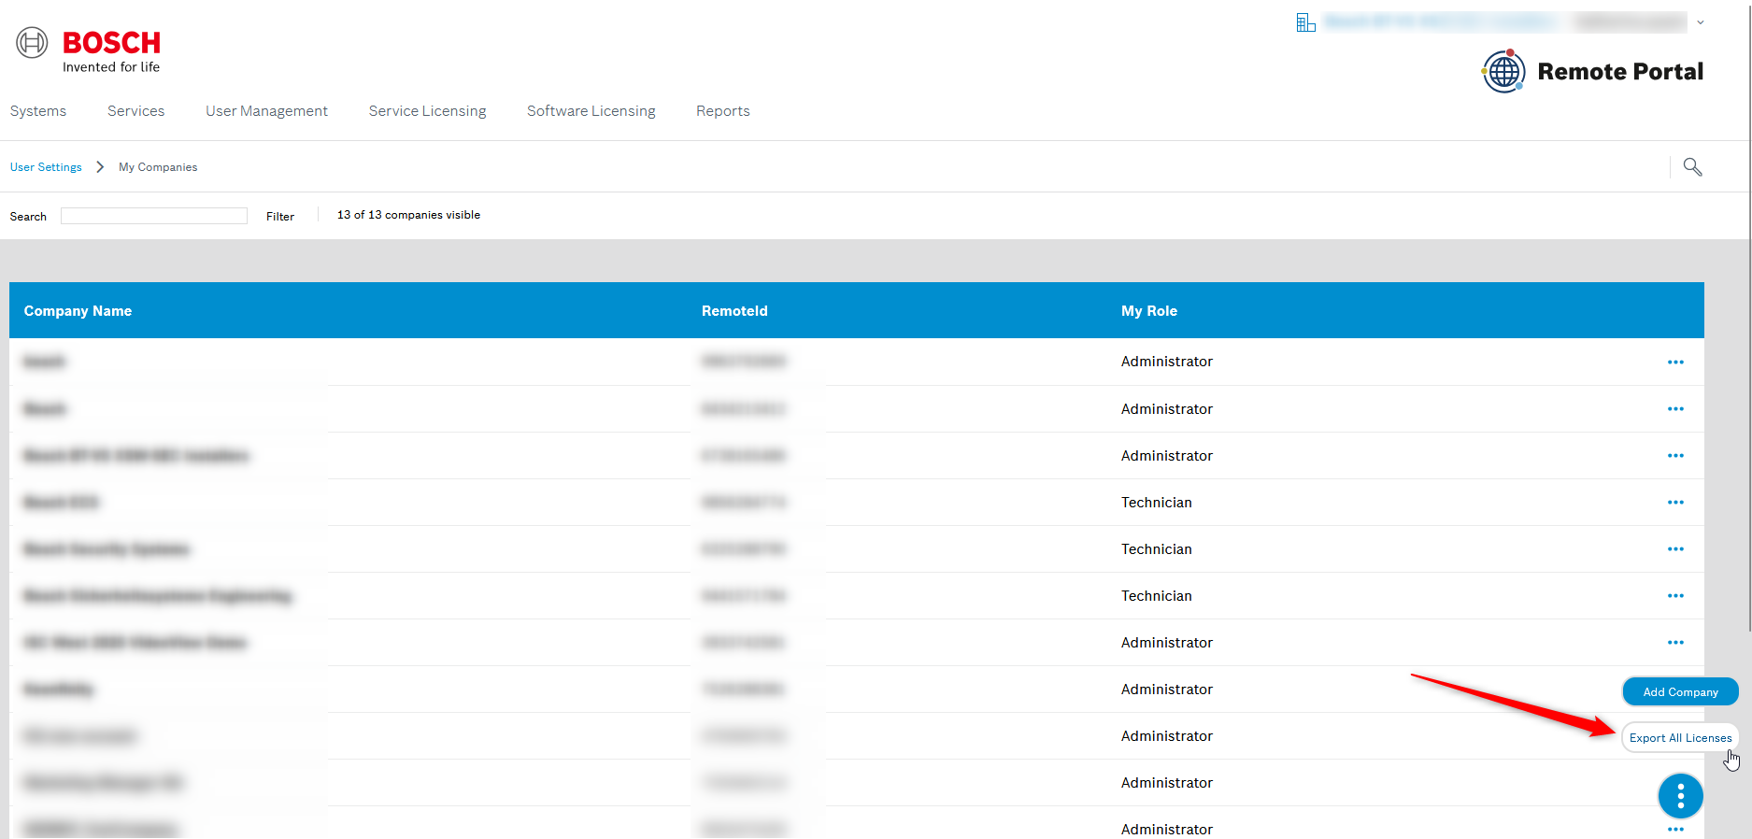Click the Filter button
The image size is (1752, 839).
coord(279,217)
